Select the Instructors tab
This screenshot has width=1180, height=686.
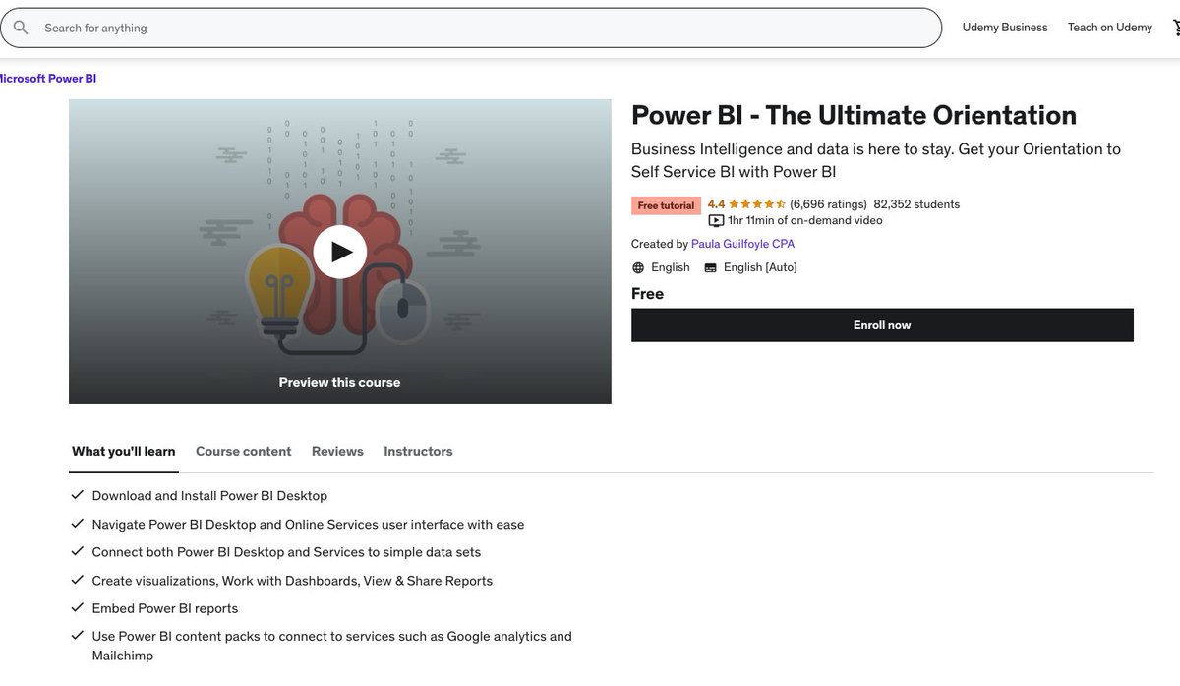click(418, 451)
